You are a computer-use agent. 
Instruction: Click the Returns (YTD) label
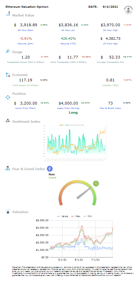(x=68, y=44)
